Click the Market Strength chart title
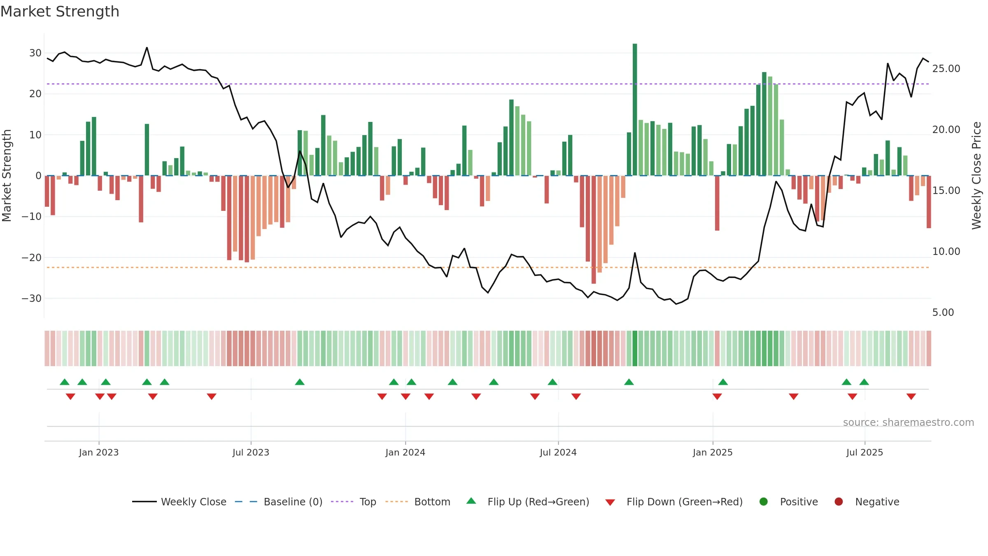Image resolution: width=988 pixels, height=556 pixels. tap(60, 12)
